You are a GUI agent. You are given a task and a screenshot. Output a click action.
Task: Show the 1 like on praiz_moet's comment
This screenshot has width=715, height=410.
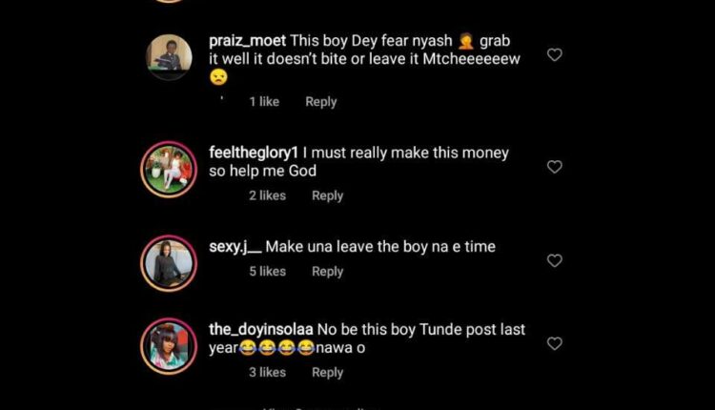(x=265, y=102)
